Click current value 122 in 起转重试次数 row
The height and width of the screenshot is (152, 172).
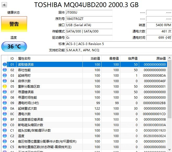point(97,109)
